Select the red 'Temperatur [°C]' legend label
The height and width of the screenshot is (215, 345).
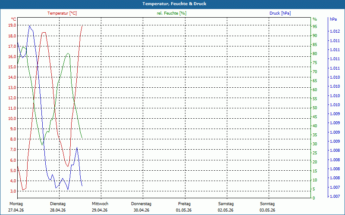click(62, 13)
